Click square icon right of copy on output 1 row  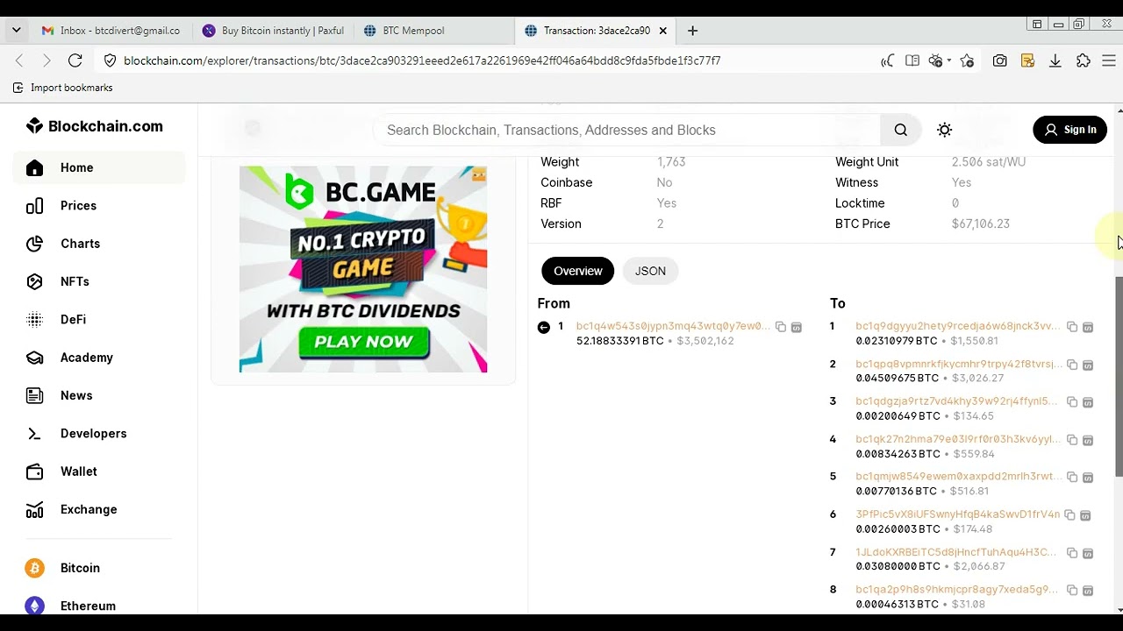click(1088, 327)
